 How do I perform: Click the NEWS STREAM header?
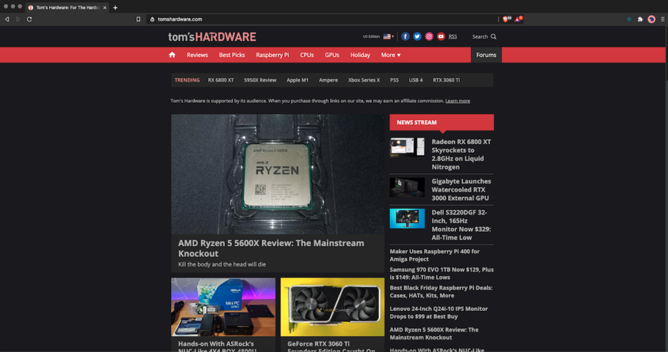(442, 122)
